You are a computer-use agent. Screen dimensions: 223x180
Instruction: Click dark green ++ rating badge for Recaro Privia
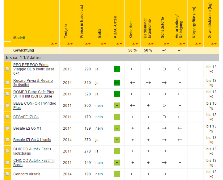[117, 83]
